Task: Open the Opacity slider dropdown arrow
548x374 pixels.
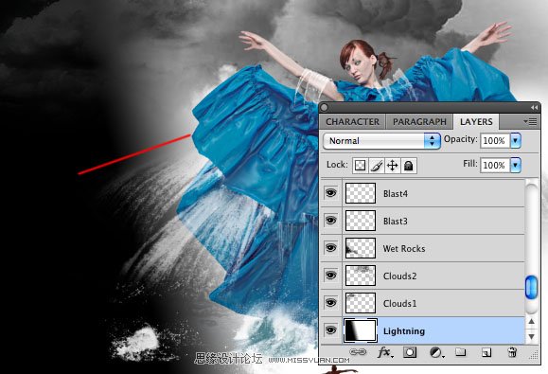Action: coord(516,140)
